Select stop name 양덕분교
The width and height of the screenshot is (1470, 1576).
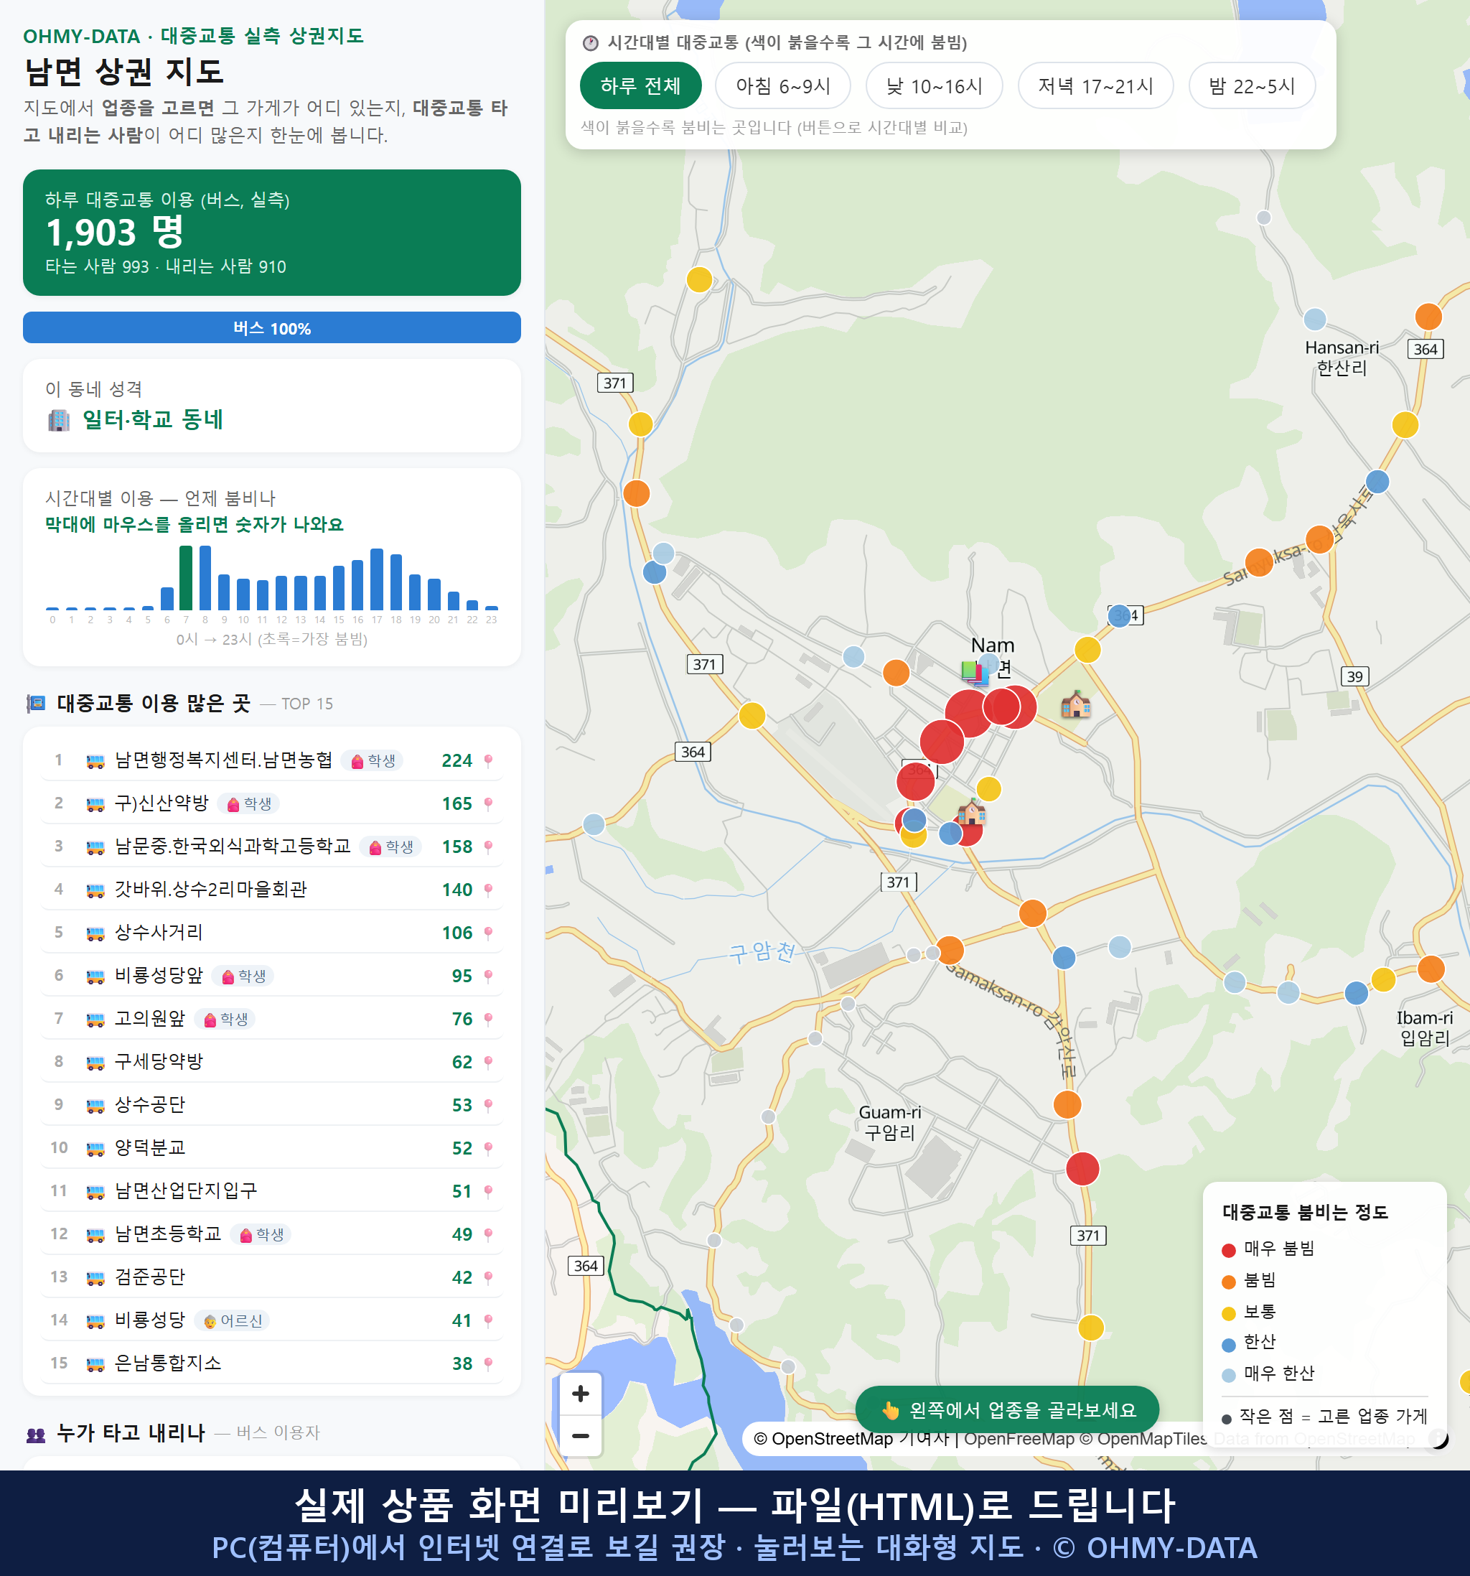pyautogui.click(x=150, y=1149)
